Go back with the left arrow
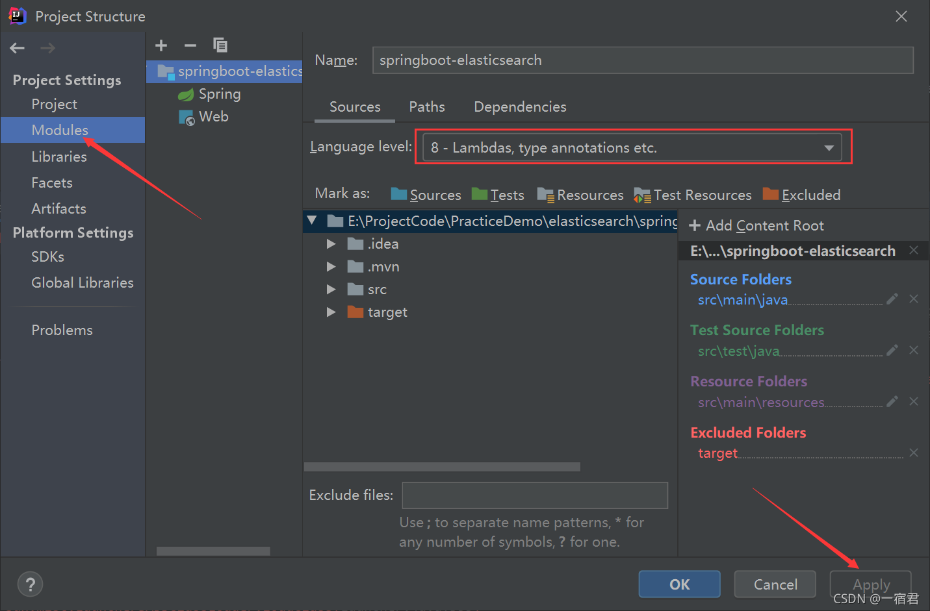The height and width of the screenshot is (611, 930). (x=18, y=48)
